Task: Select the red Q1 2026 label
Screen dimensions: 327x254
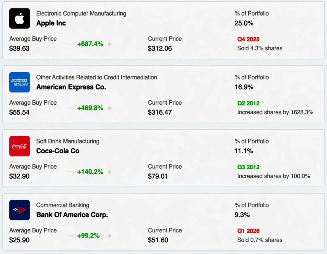Action: [x=248, y=231]
